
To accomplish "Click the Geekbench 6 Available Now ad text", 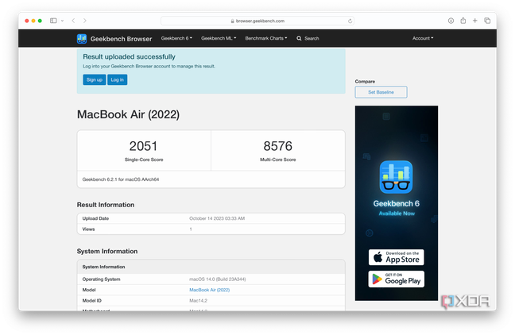I will (x=397, y=208).
